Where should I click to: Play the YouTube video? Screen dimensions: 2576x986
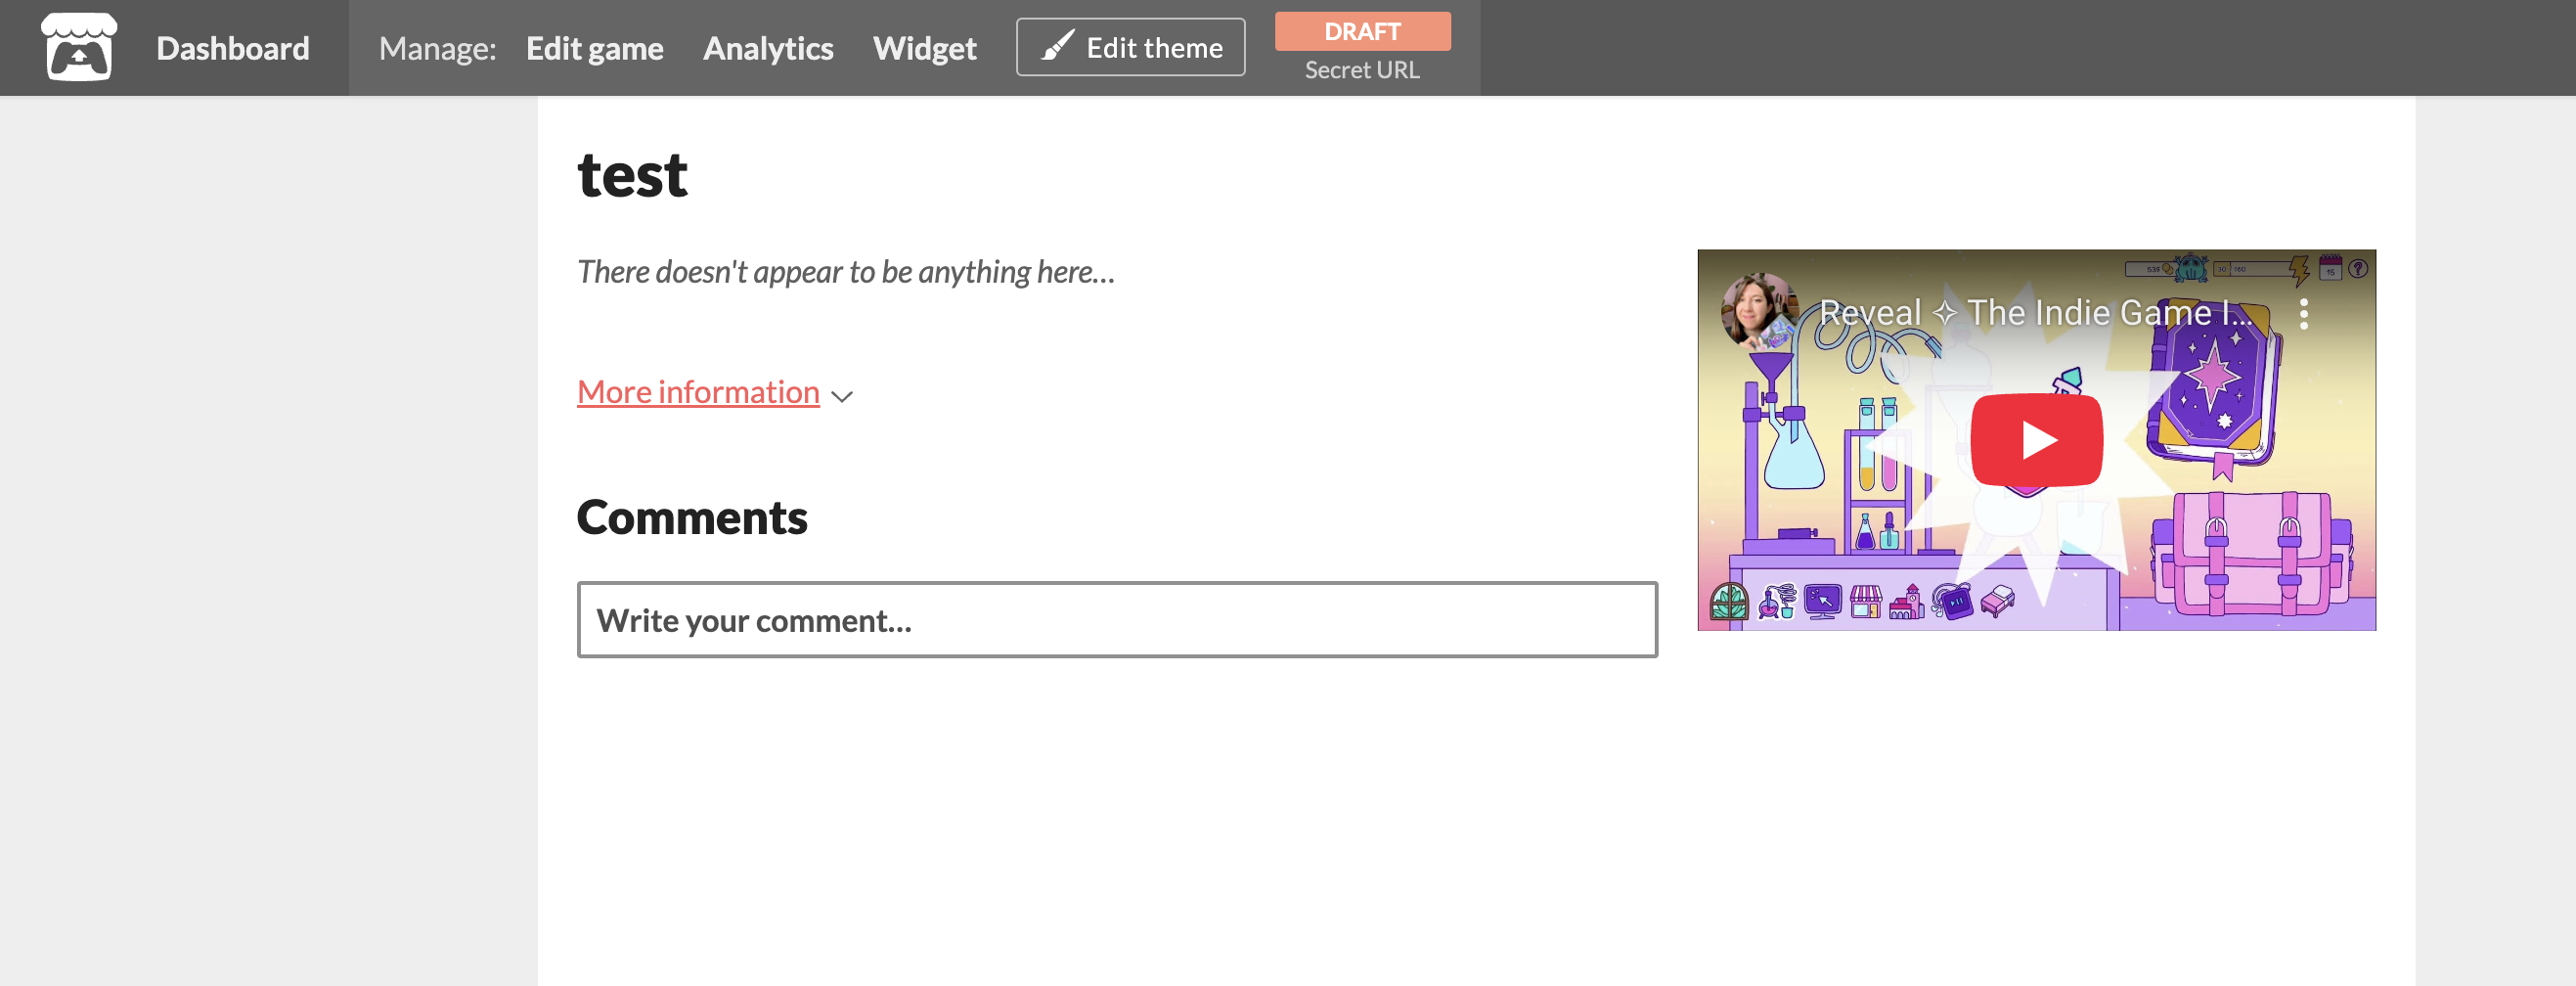coord(2036,440)
